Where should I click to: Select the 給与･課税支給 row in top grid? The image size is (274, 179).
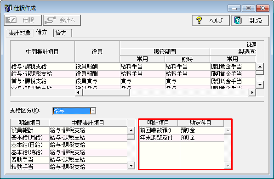pyautogui.click(x=133, y=67)
